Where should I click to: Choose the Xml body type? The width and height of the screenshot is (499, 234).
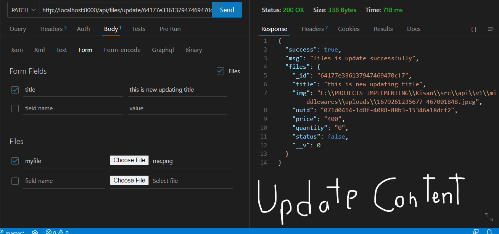(x=39, y=50)
